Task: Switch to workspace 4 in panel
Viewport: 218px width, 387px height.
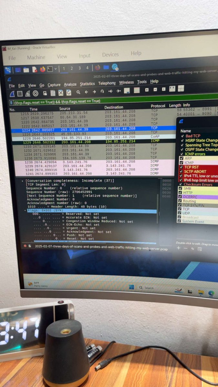Action: pyautogui.click(x=87, y=68)
